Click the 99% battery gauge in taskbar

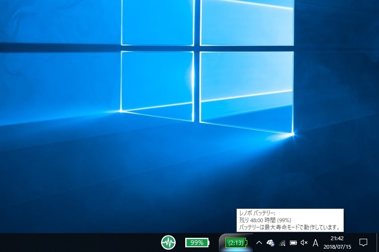pos(197,243)
